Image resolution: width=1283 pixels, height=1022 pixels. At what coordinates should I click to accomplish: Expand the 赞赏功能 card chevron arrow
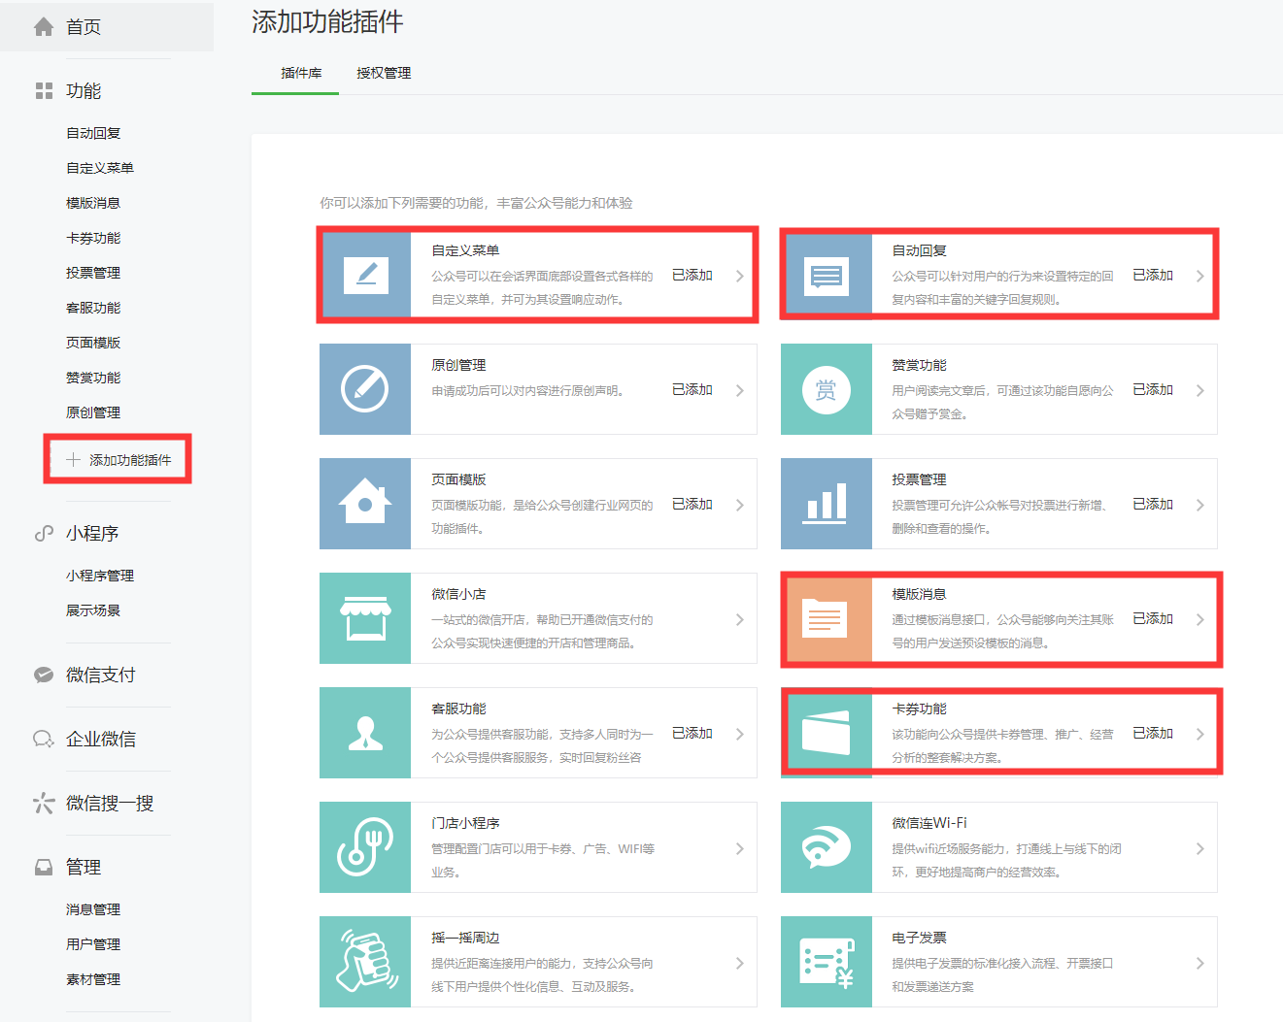coord(1199,390)
